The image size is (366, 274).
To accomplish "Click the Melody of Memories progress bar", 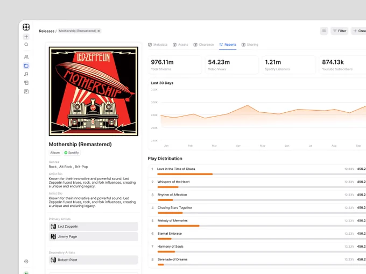I will pos(262,226).
